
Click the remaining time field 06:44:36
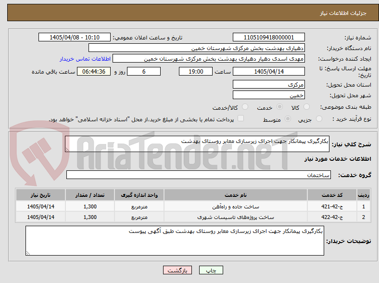coord(94,71)
